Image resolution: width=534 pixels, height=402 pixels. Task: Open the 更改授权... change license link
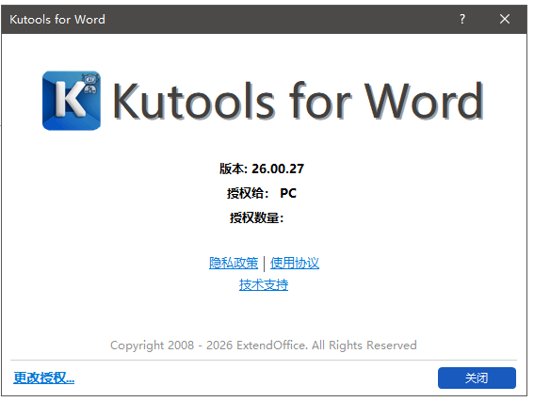(44, 378)
